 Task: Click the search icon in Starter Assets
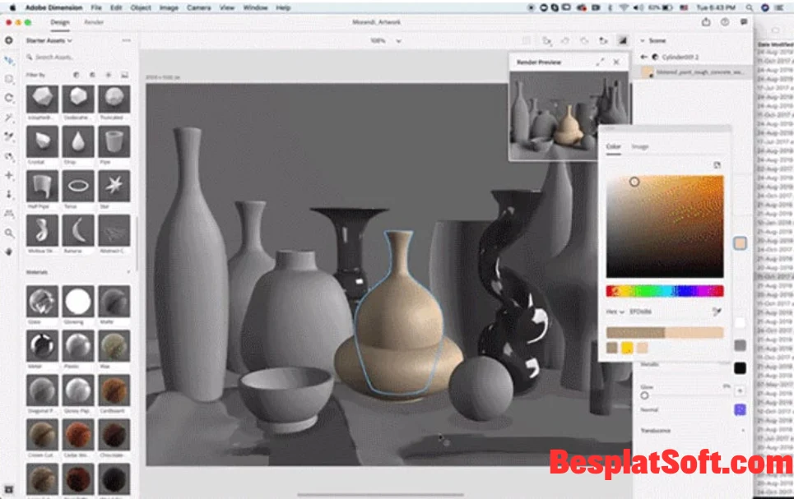coord(29,56)
